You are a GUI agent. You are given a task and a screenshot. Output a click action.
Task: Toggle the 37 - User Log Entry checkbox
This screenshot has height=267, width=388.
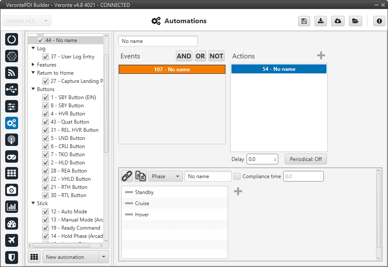[x=46, y=57]
